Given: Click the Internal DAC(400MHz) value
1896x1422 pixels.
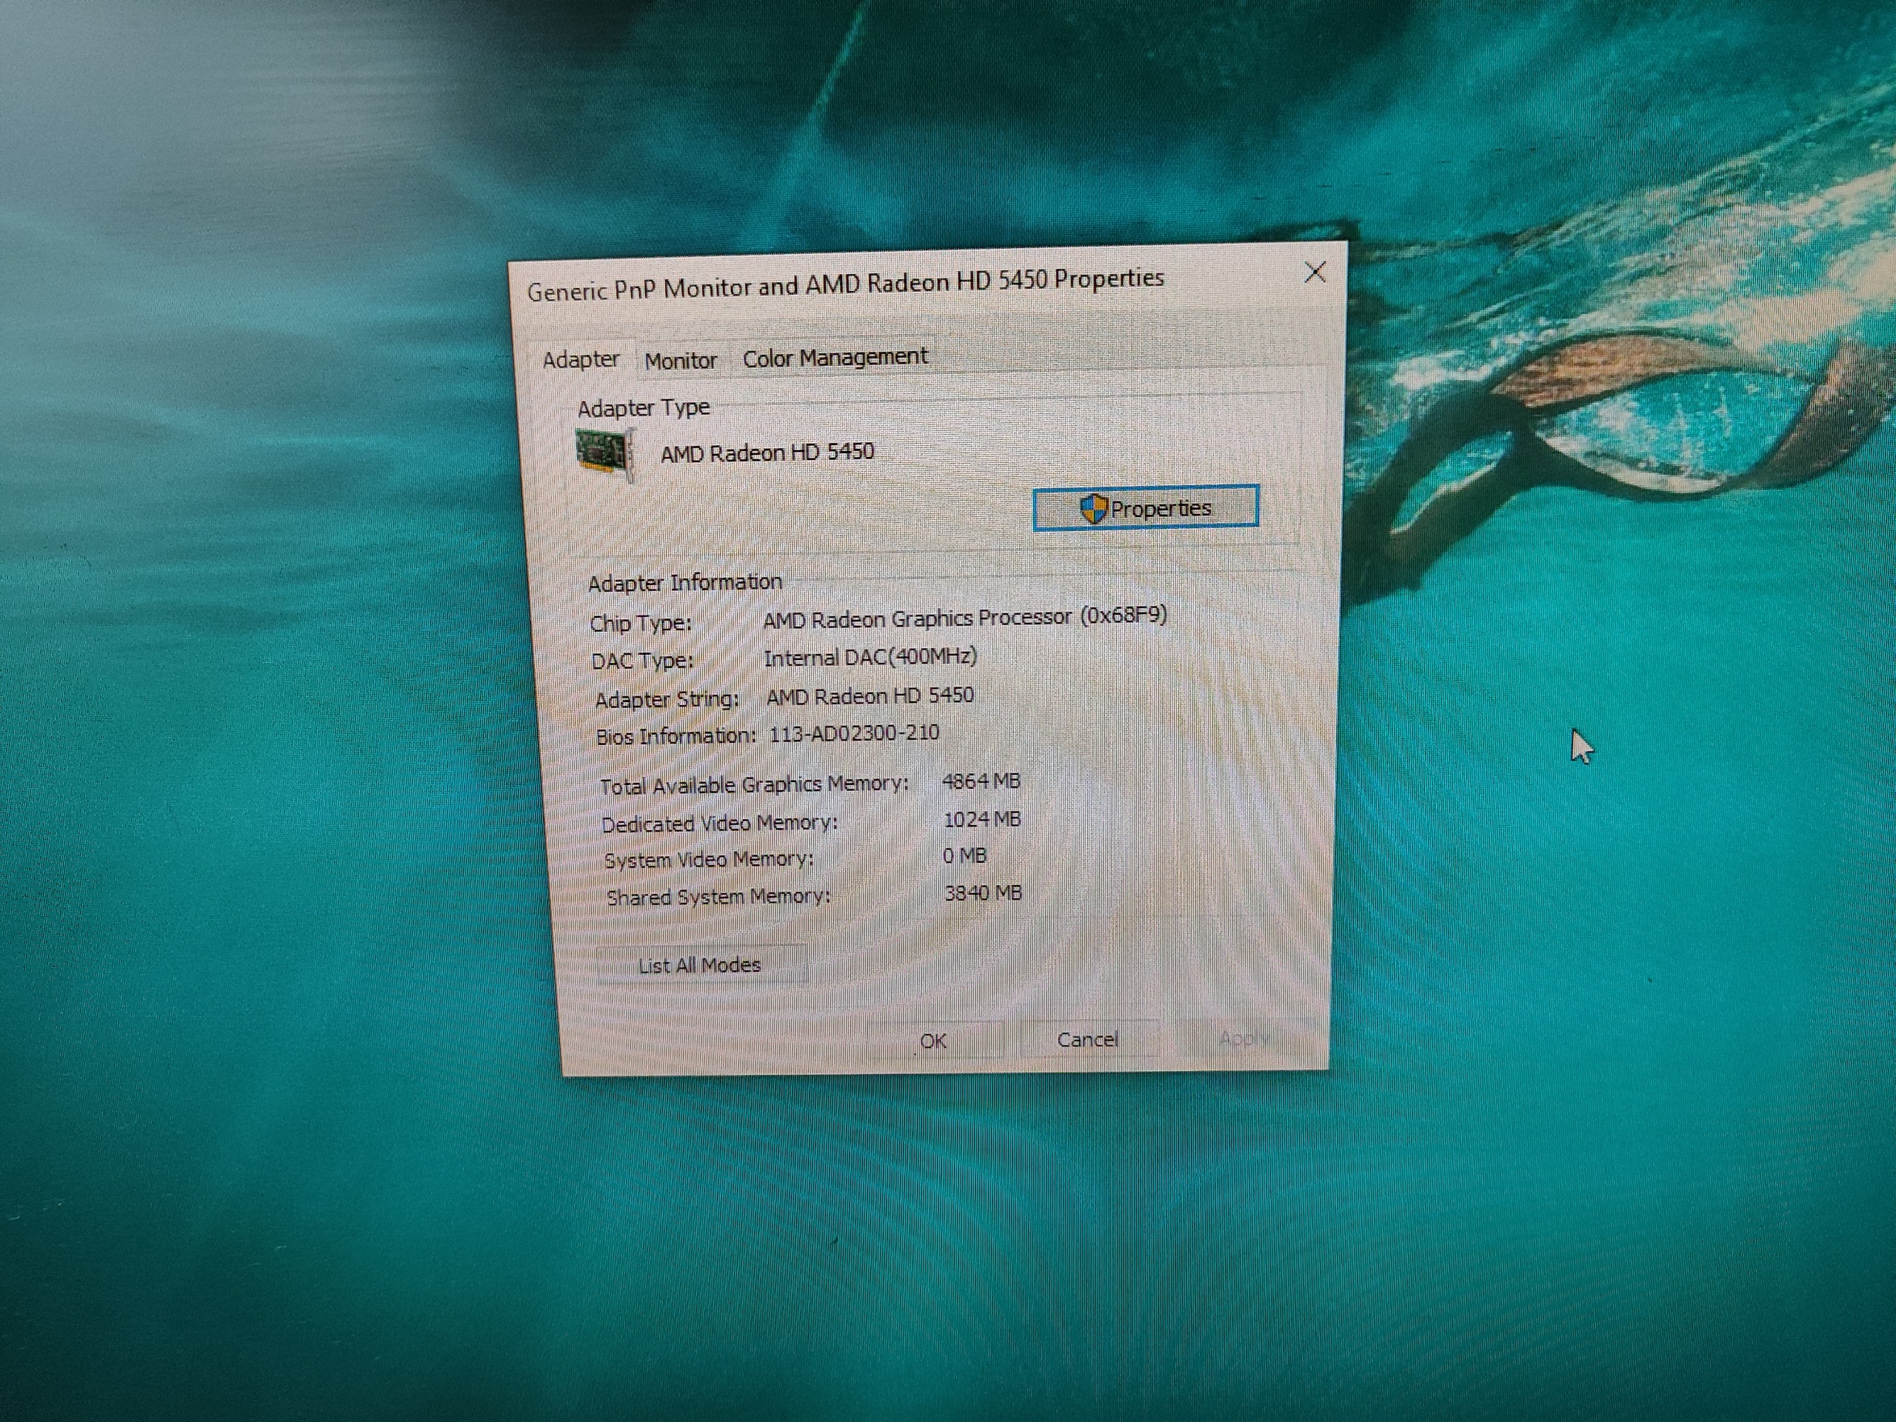Looking at the screenshot, I should click(870, 658).
